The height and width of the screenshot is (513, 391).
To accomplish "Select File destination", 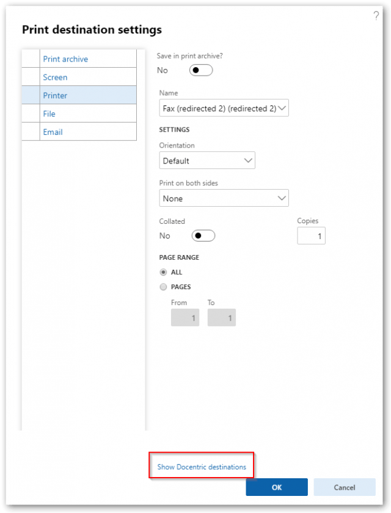I will (x=79, y=113).
